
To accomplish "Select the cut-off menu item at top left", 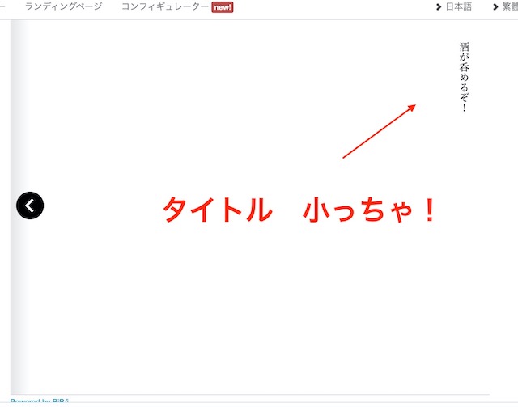I will [x=4, y=6].
